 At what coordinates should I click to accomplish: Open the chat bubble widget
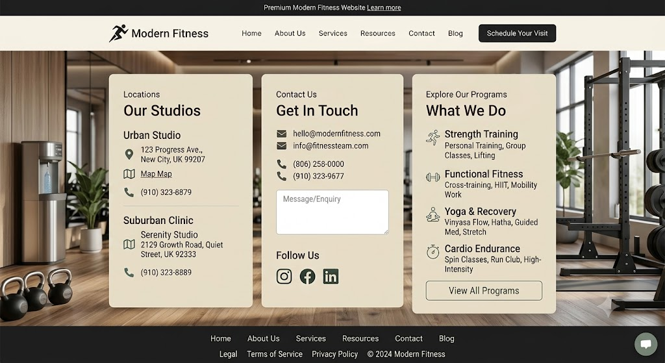[646, 344]
